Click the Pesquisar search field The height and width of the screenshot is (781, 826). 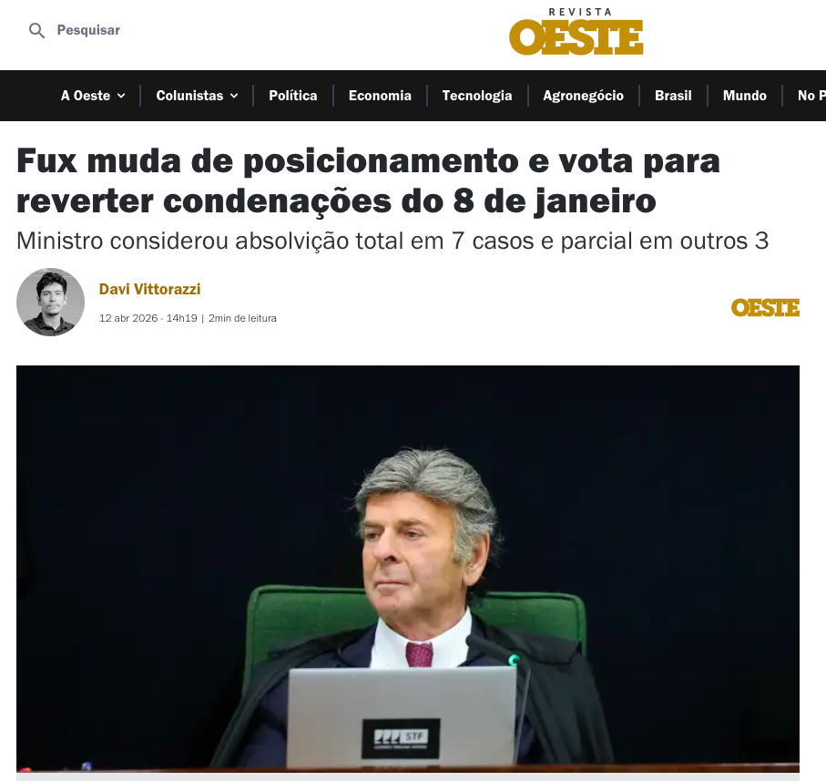(x=88, y=30)
